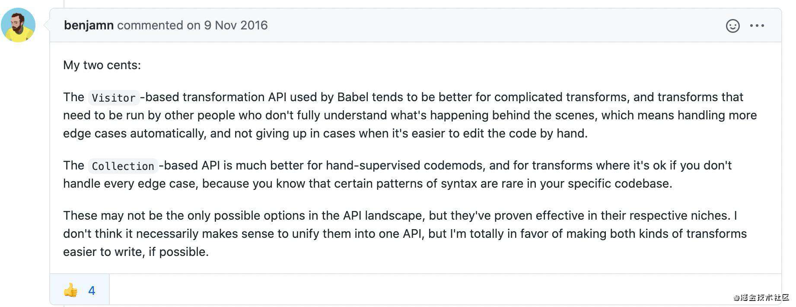Open benjamn's profile avatar picture
796x307 pixels.
(18, 25)
